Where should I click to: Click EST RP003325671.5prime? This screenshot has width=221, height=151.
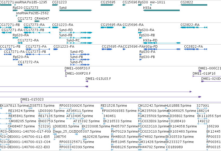tap(66, 145)
